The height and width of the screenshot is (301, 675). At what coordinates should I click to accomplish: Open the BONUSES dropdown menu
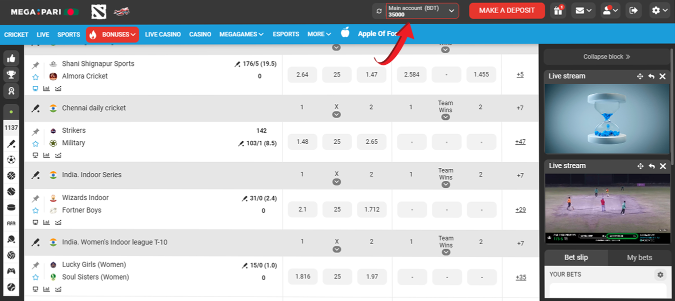[x=112, y=34]
